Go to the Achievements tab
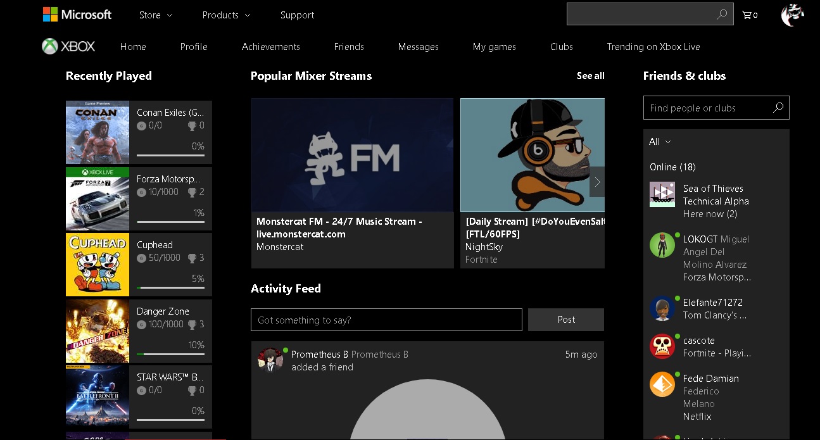Image resolution: width=820 pixels, height=440 pixels. coord(271,46)
